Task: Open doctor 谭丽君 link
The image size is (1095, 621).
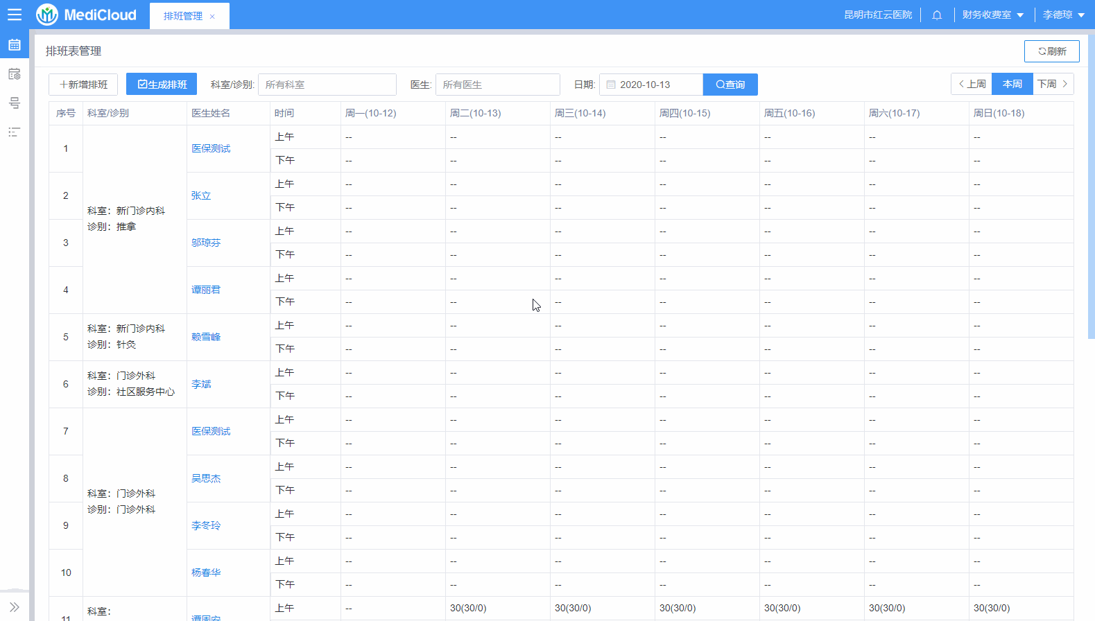Action: click(206, 290)
